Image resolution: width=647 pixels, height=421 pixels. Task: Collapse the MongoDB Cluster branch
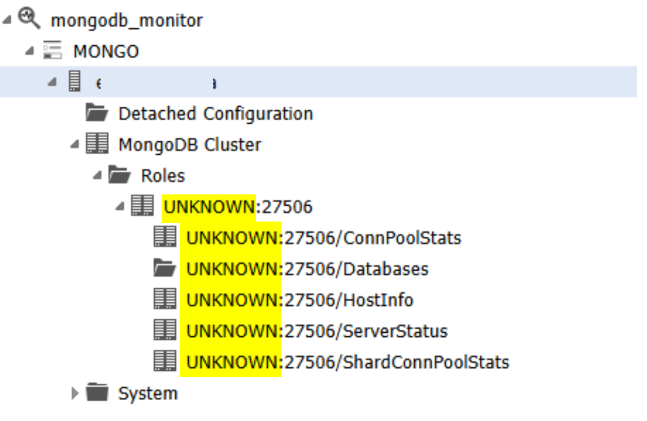74,145
